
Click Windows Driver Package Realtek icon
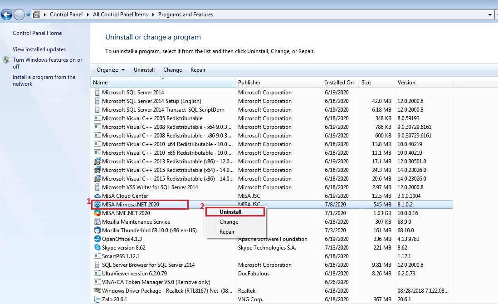pos(97,290)
